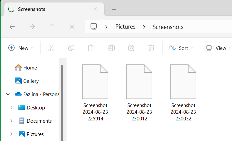The image size is (232, 141).
Task: Click the Copy icon in toolbar
Action: (71, 48)
